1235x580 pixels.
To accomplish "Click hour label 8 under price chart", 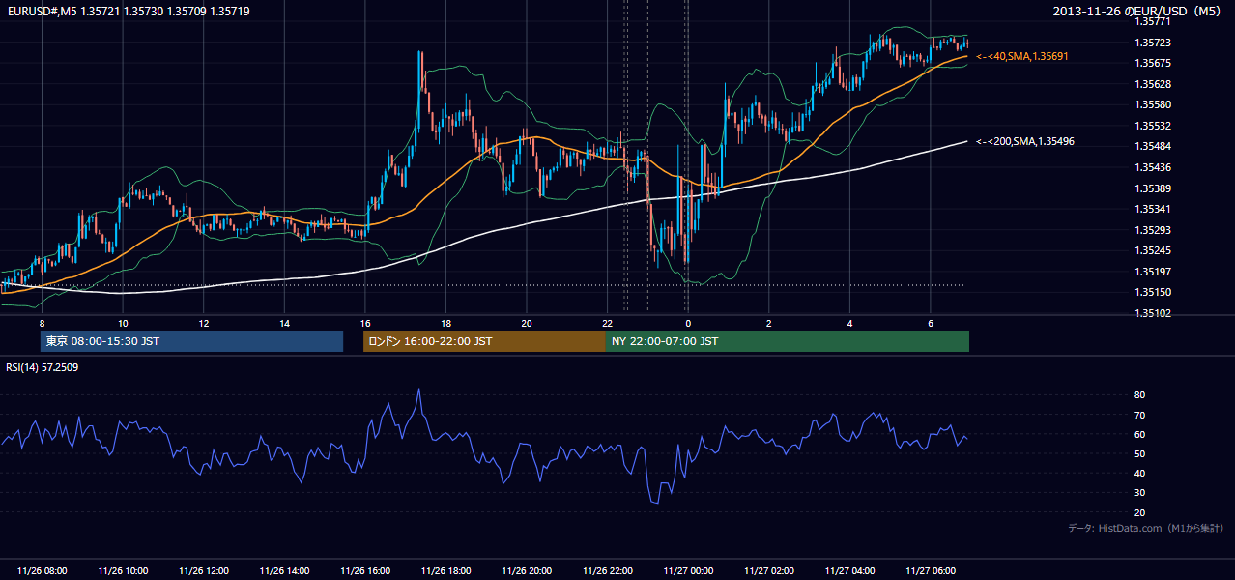I will (x=42, y=323).
